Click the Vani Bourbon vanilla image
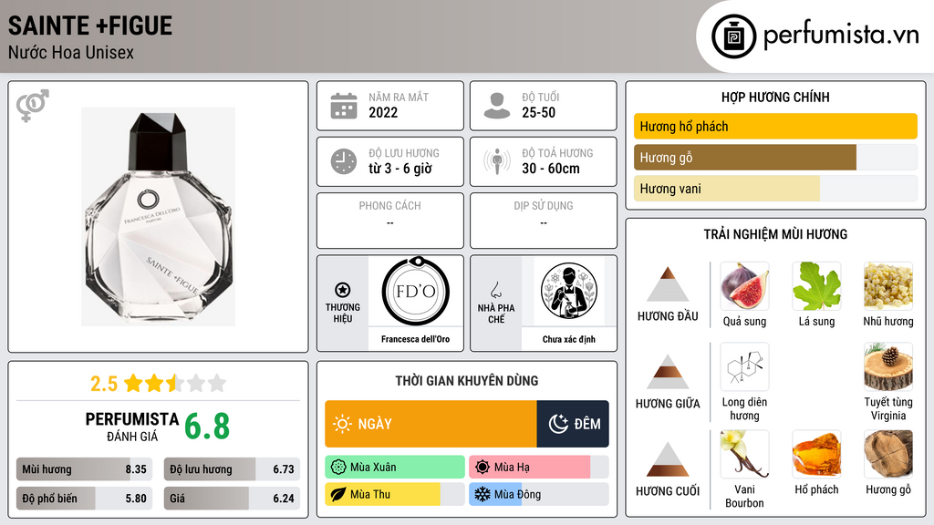 coord(744,454)
